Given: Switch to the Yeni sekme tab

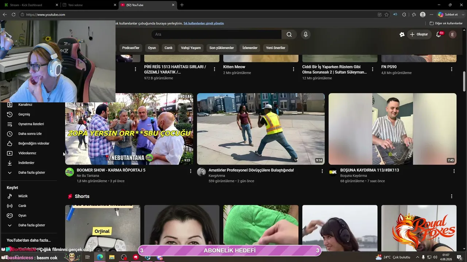Looking at the screenshot, I should (89, 5).
